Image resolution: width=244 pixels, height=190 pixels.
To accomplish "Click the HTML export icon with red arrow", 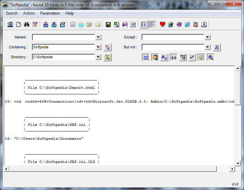I will [125, 24].
